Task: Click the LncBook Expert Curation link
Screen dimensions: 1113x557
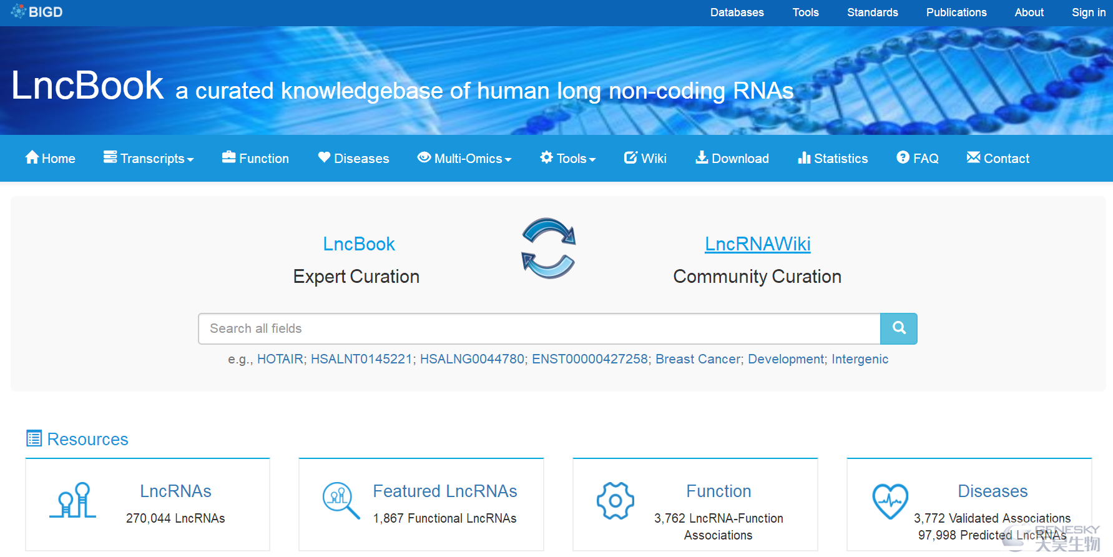Action: click(x=359, y=244)
